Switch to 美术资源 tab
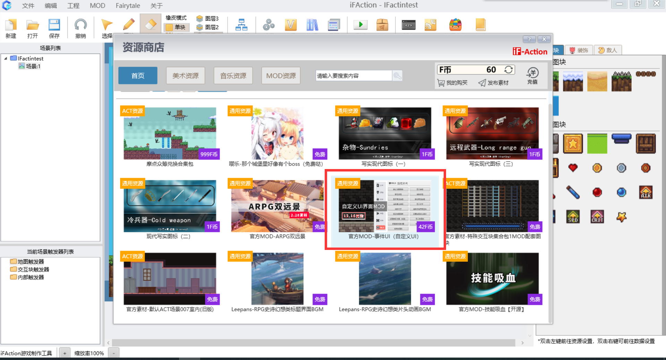This screenshot has width=666, height=360. pos(186,76)
